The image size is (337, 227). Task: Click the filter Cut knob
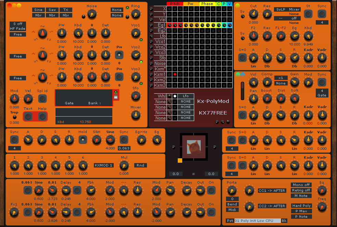(253, 14)
